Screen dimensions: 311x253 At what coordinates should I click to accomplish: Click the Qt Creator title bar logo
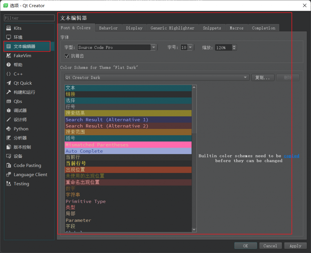pyautogui.click(x=6, y=5)
